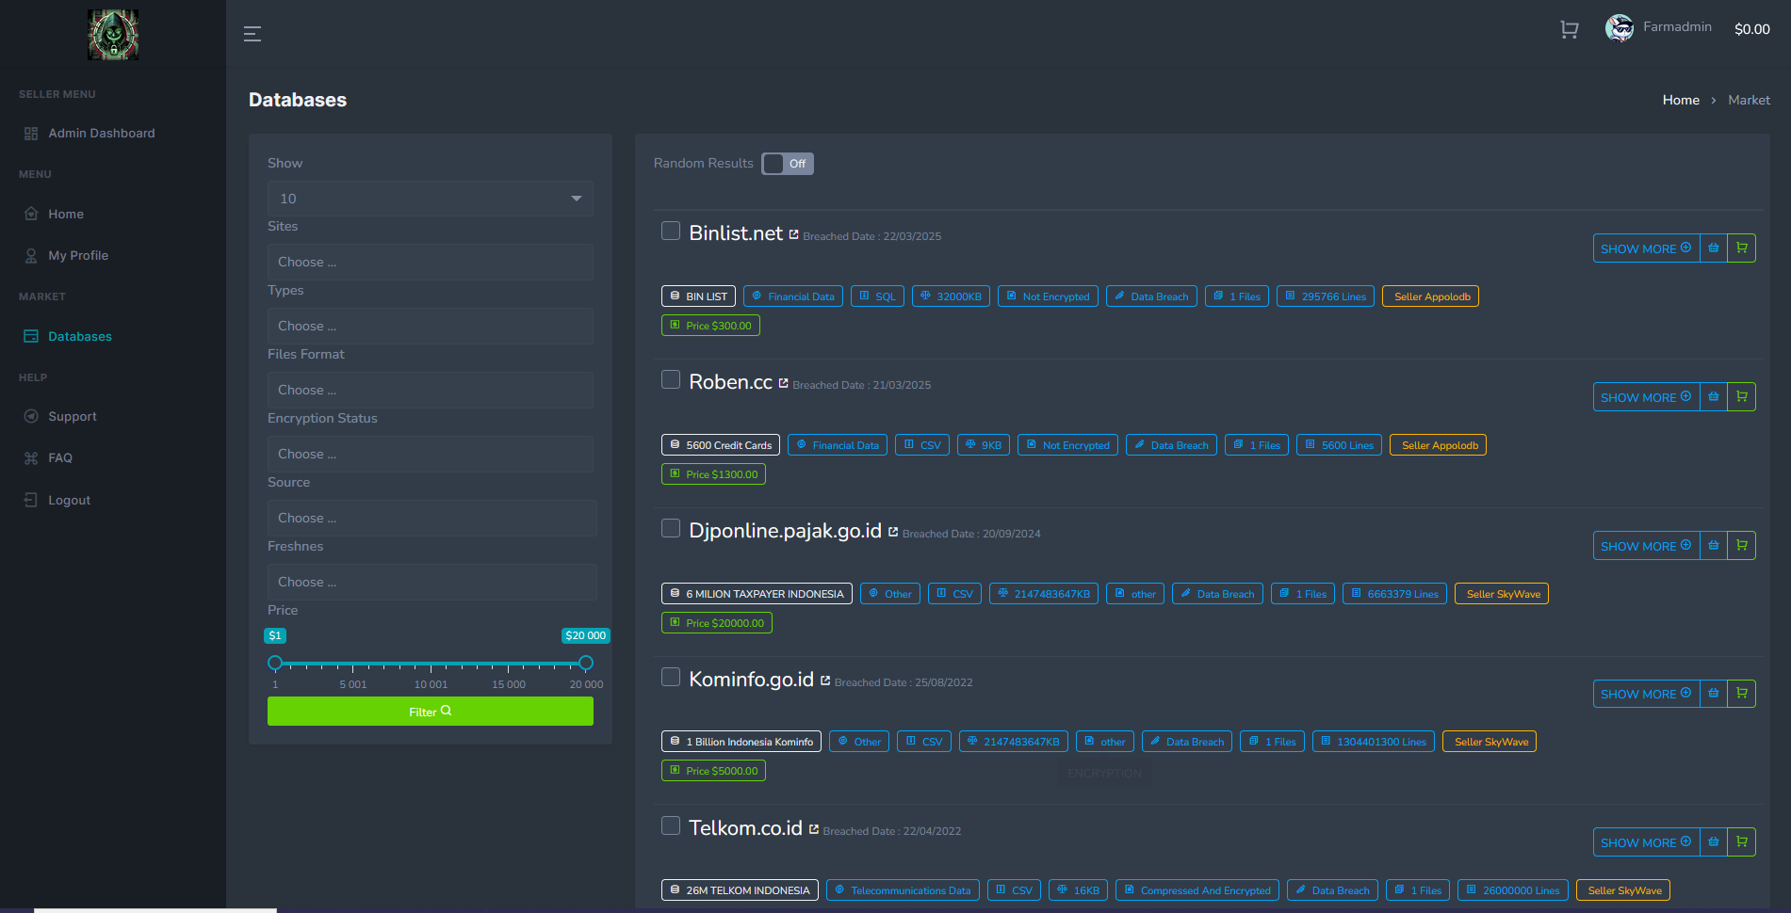Click the Farmadmin user avatar
Screen dimensions: 1791x913
pyautogui.click(x=1620, y=28)
